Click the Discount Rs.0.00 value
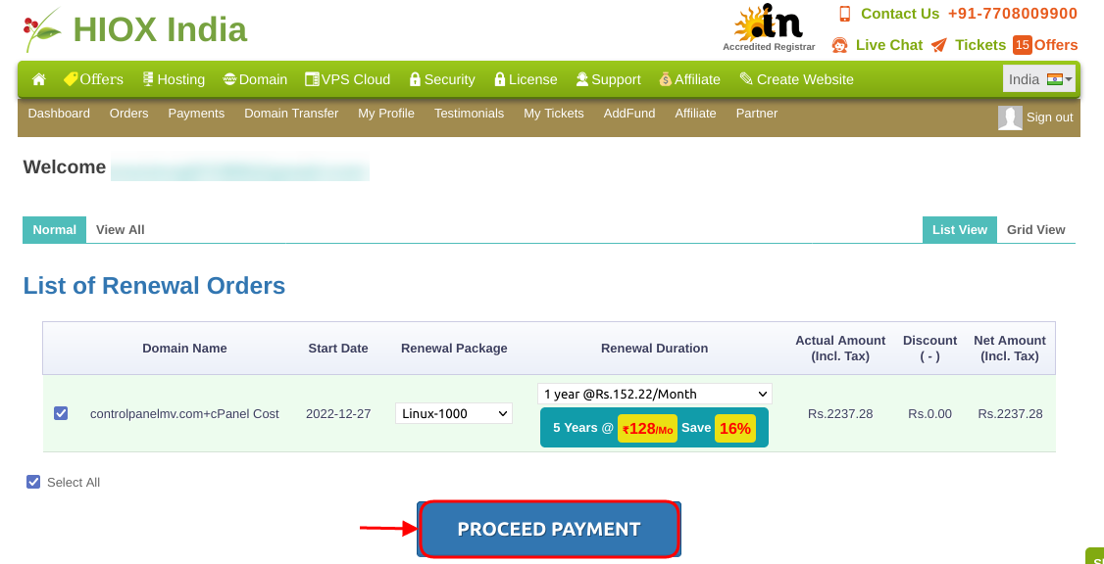The width and height of the screenshot is (1104, 564). (929, 413)
